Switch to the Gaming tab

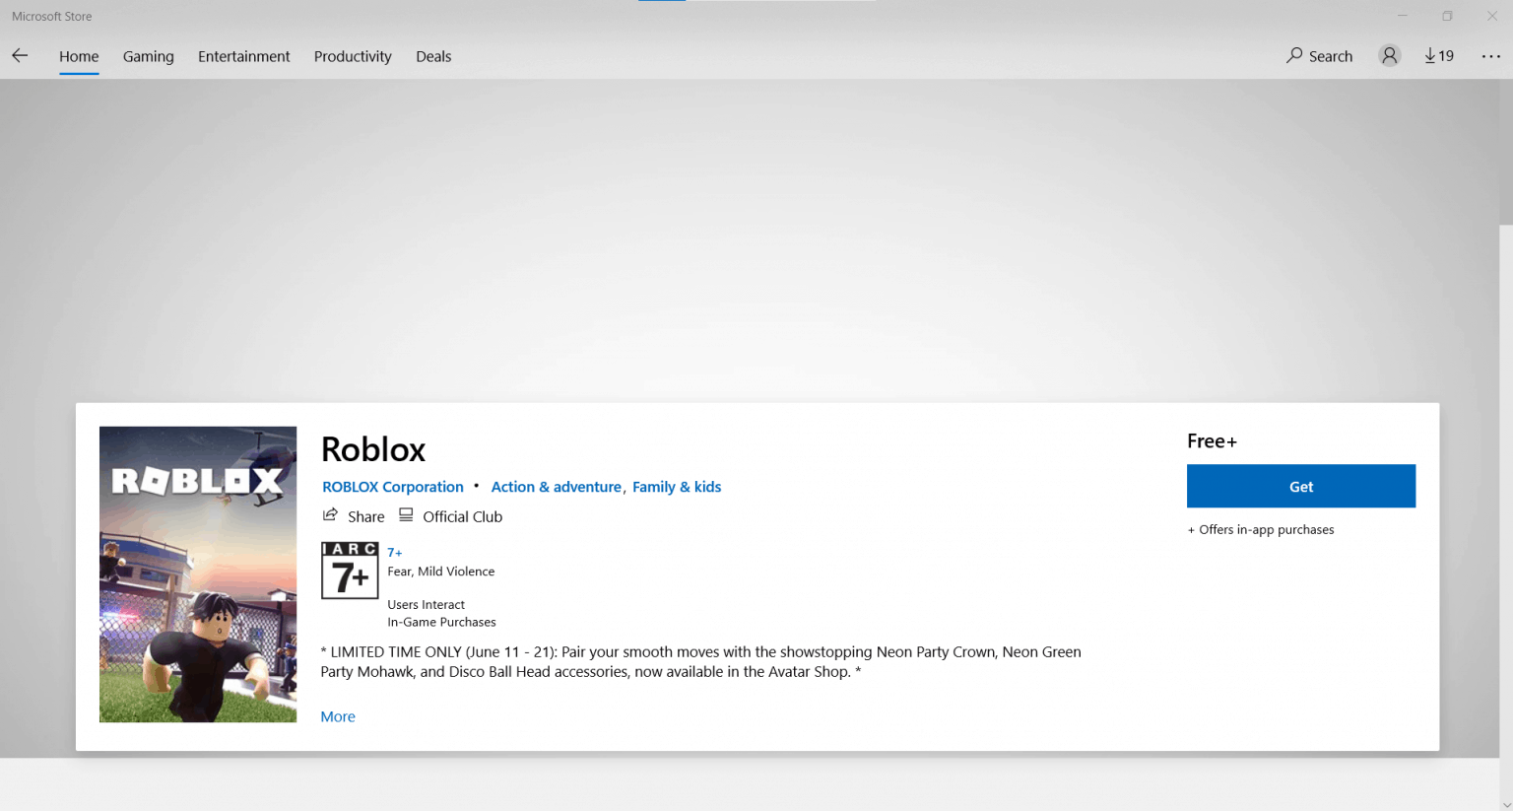pyautogui.click(x=148, y=56)
